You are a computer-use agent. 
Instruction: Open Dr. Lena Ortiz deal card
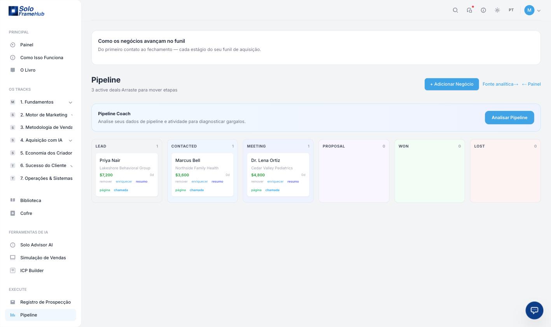[278, 175]
